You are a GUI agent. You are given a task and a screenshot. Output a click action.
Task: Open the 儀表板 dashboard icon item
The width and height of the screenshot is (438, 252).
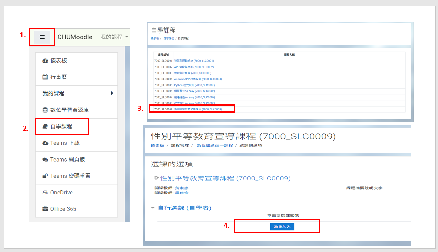pyautogui.click(x=45, y=61)
